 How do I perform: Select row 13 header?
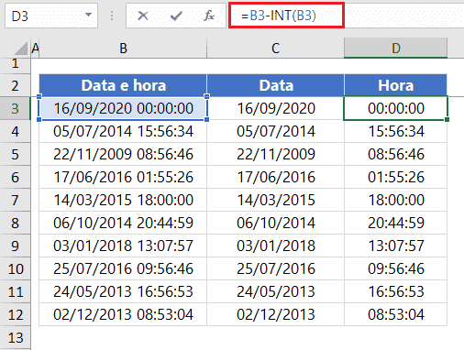pyautogui.click(x=16, y=337)
